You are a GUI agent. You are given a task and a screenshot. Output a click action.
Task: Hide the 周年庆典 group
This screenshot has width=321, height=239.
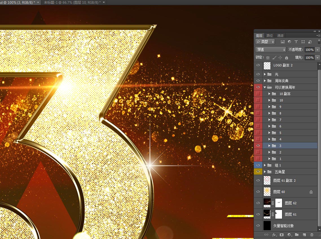[258, 81]
